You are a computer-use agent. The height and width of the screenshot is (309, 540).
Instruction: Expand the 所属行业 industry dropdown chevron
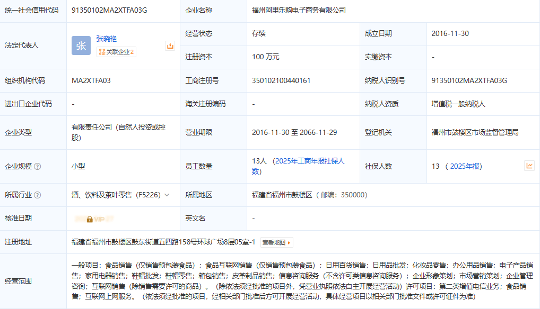click(167, 195)
